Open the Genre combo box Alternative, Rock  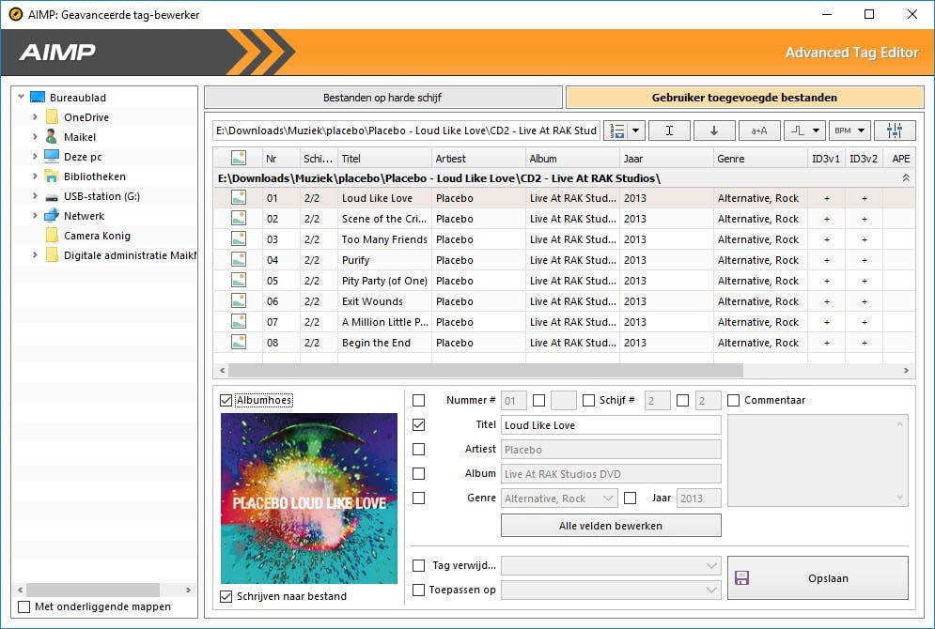coord(559,498)
